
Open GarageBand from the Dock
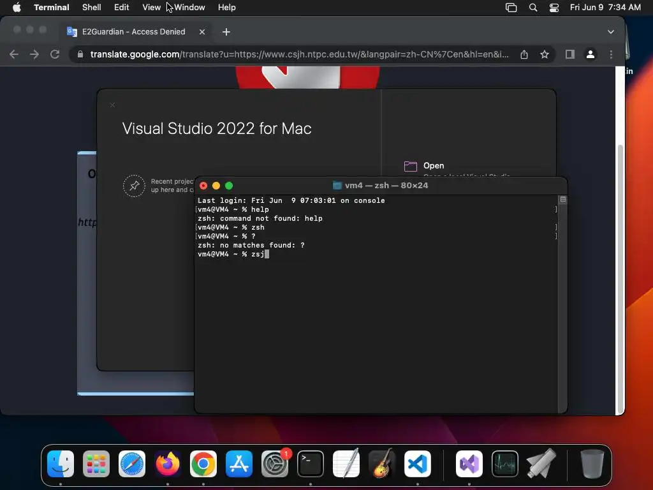point(382,464)
